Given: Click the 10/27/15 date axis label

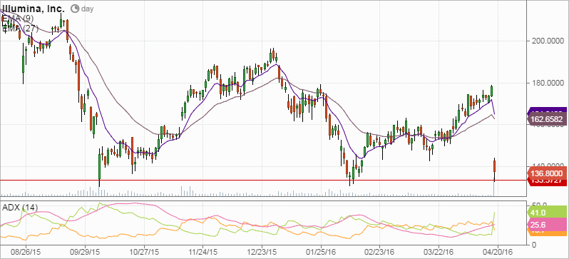Looking at the screenshot, I should coord(144,251).
